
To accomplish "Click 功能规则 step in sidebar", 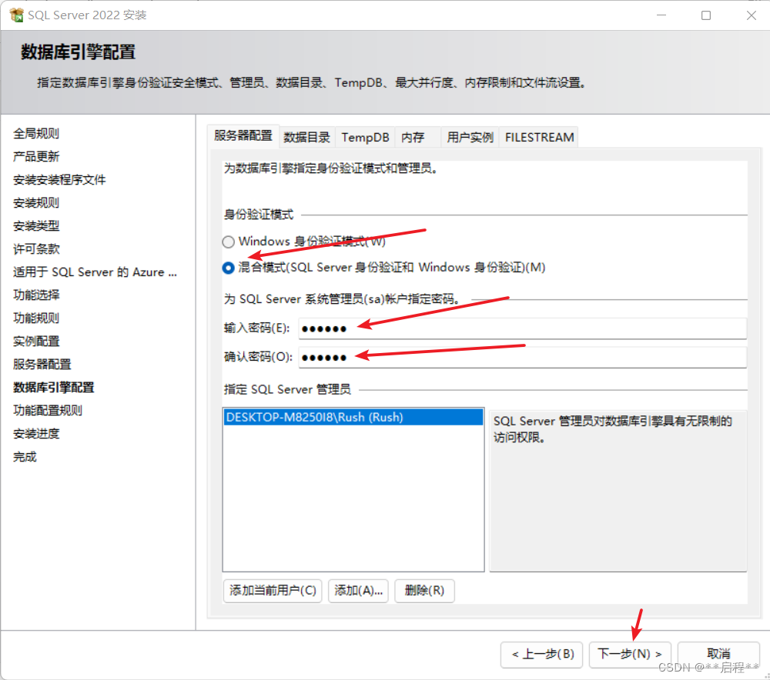I will [36, 318].
